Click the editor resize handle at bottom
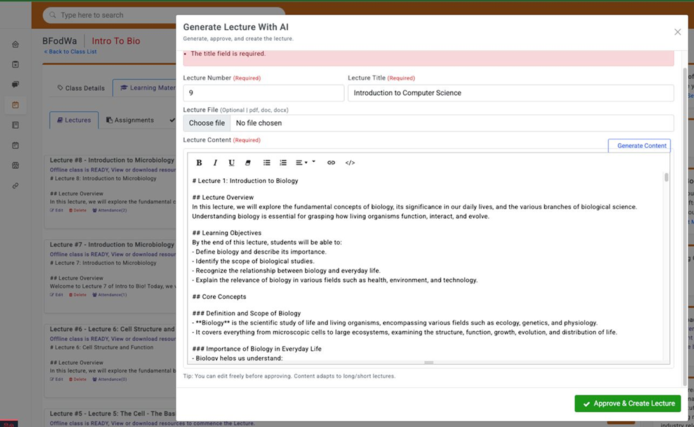The image size is (694, 427). [429, 363]
